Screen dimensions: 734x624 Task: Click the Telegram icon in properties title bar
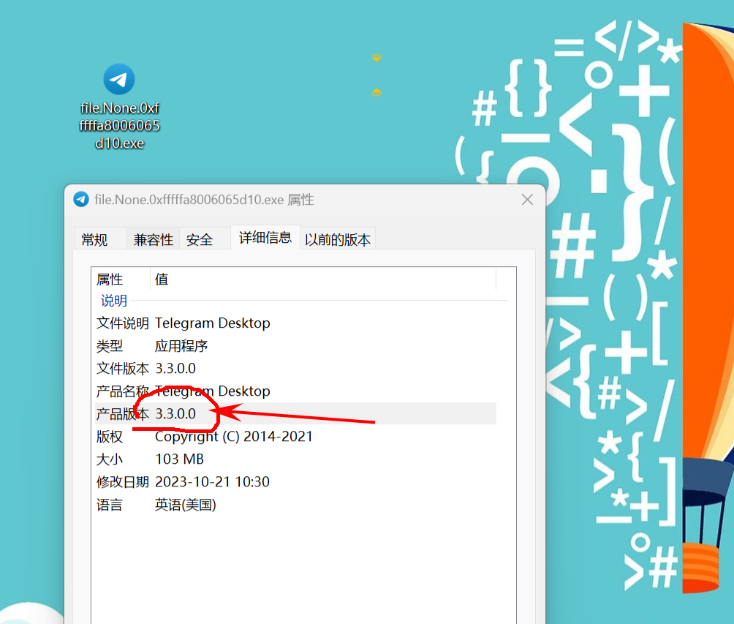81,199
